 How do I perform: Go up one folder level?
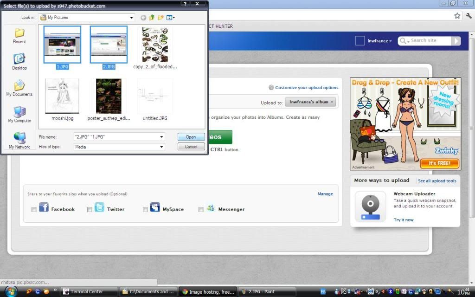pos(152,18)
